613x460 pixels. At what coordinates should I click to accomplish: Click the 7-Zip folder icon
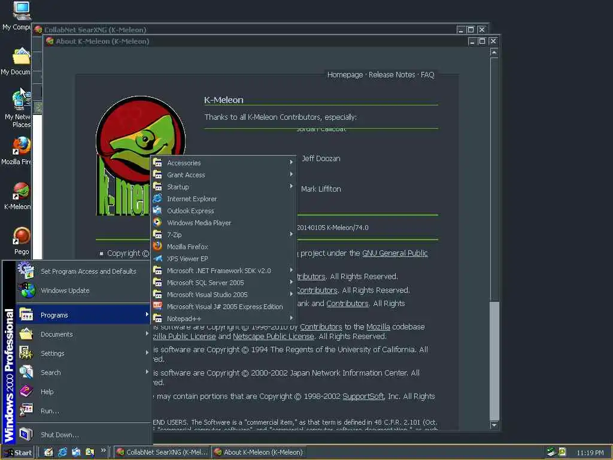click(157, 235)
